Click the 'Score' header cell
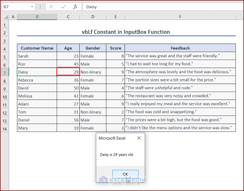Viewport: 244px width, 191px height. [x=115, y=48]
